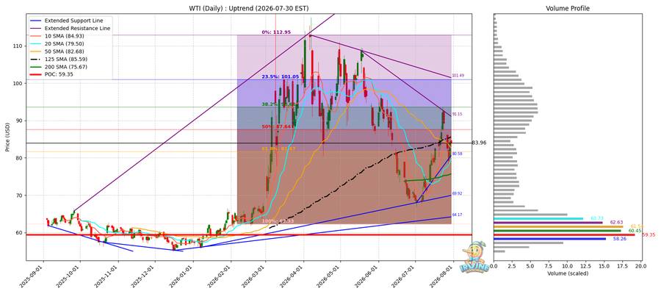Click the volume profile label 58.26

pos(620,239)
